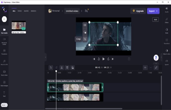Open Transform panel on right sidebar
Viewport: 171px width, 110px height.
166,41
